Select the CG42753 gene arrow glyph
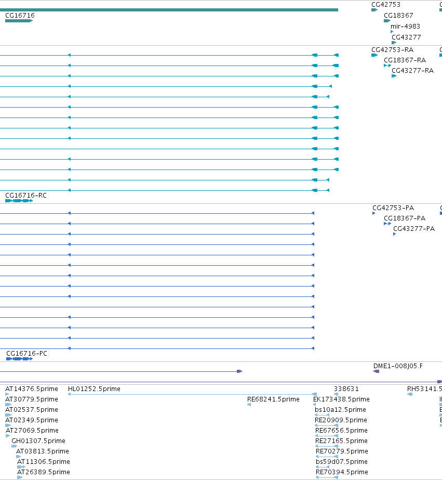The height and width of the screenshot is (480, 442). click(x=374, y=10)
